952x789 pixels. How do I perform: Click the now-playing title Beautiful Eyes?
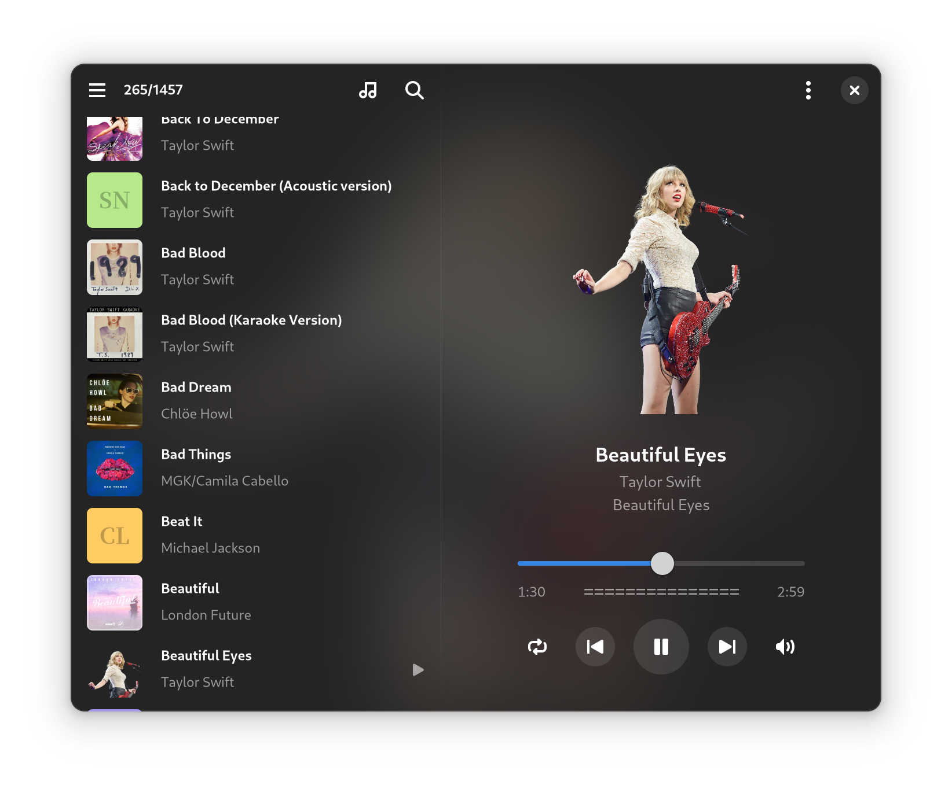coord(661,455)
